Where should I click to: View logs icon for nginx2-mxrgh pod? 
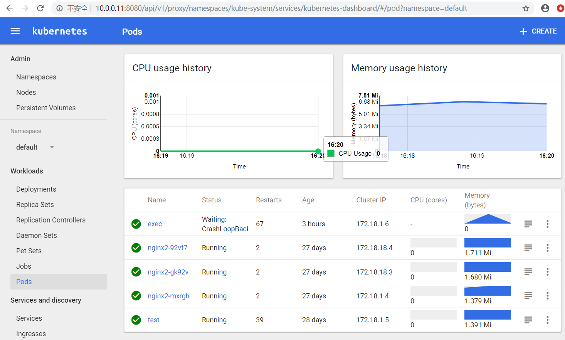(x=528, y=296)
